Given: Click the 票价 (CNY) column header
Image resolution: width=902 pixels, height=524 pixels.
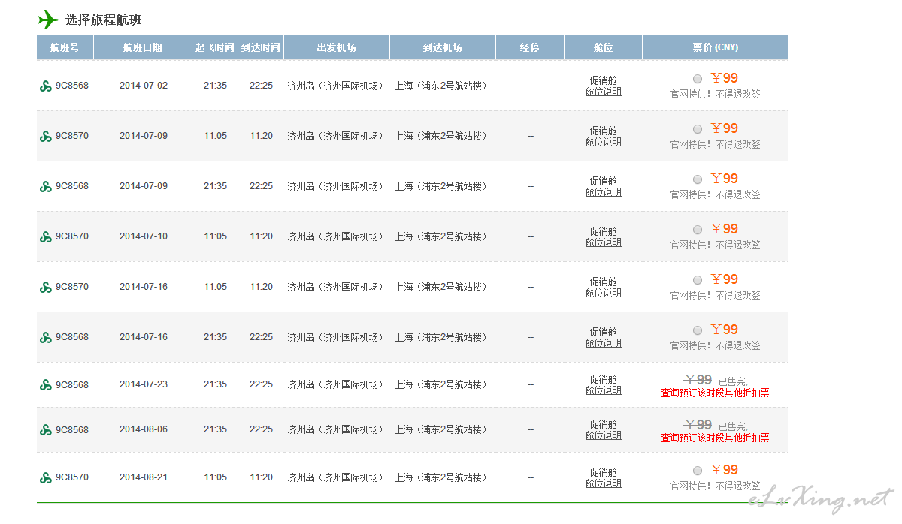Looking at the screenshot, I should [x=716, y=47].
